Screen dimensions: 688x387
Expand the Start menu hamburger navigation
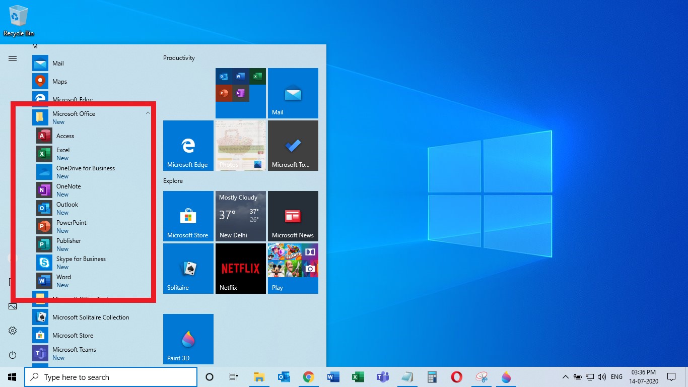pyautogui.click(x=13, y=59)
